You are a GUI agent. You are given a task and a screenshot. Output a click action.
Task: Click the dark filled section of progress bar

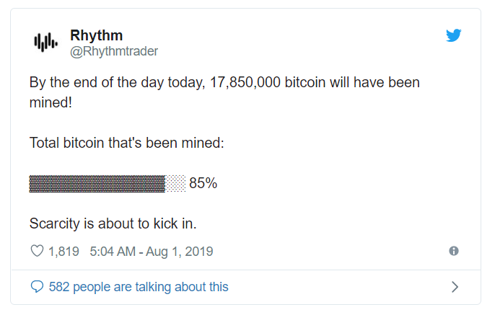coord(97,183)
